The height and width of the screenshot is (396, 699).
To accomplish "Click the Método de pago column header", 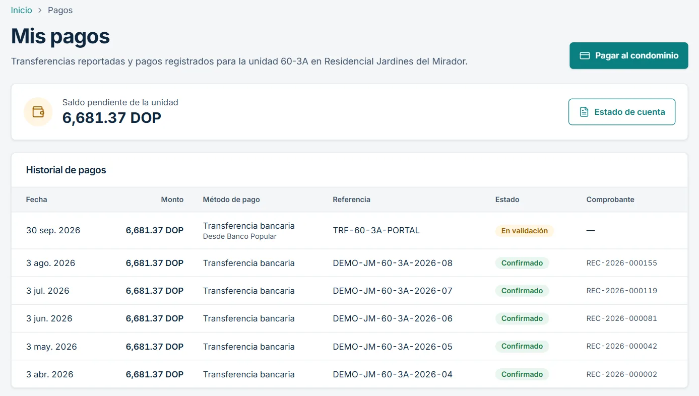I will pos(231,200).
